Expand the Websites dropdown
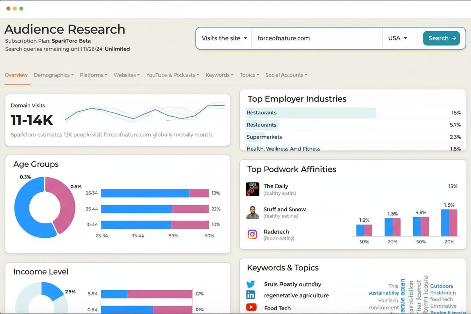Image resolution: width=471 pixels, height=314 pixels. pos(126,75)
